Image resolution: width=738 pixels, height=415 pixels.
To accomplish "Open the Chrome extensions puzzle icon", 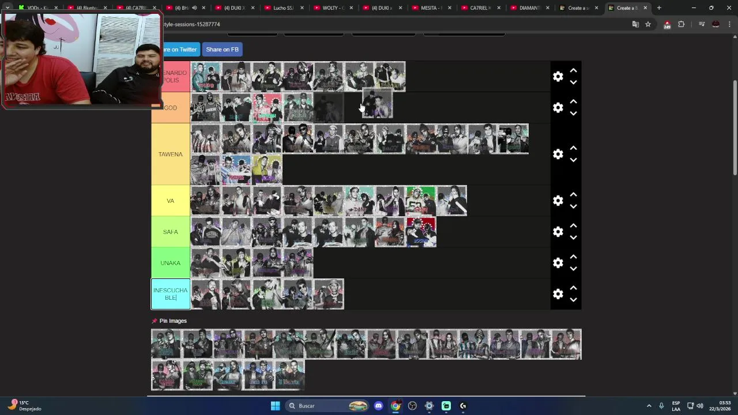I will click(x=681, y=24).
